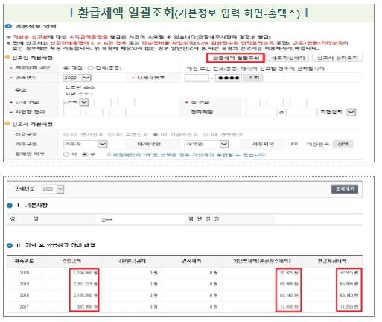Click the 선택 button beside 대한민국

343,144
